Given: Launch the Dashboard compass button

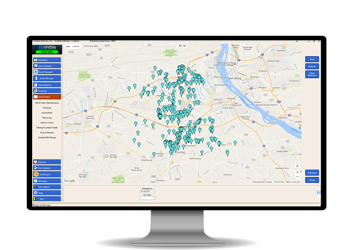Looking at the screenshot, I should 47,174.
